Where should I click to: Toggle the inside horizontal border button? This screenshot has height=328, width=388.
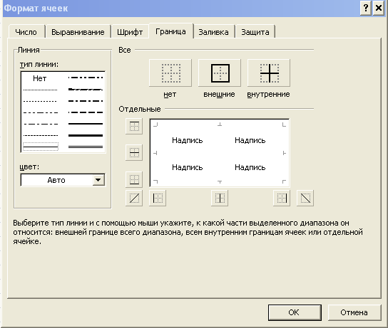click(134, 152)
